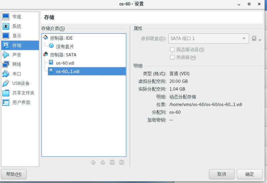
Task: Open the SATA 端口 1 dropdown
Action: [208, 39]
